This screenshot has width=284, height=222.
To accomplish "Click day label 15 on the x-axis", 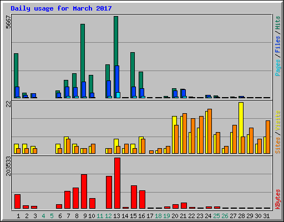I will tap(133, 216).
